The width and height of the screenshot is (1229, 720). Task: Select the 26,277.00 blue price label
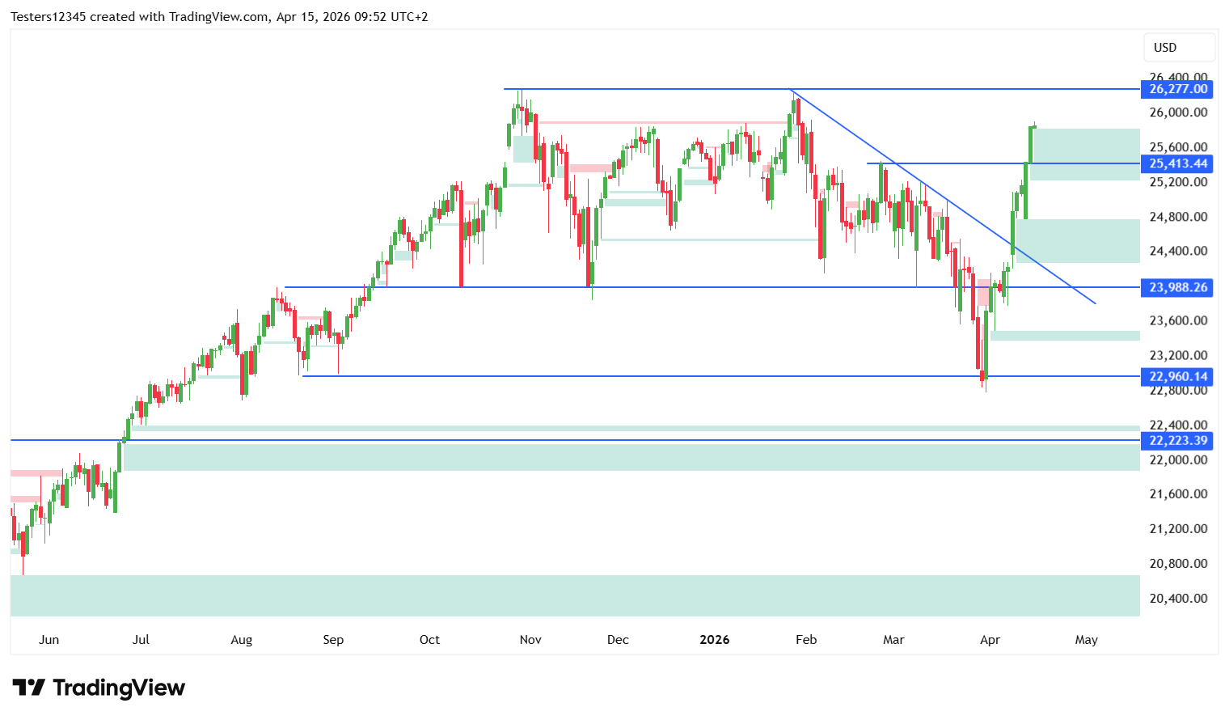tap(1177, 89)
